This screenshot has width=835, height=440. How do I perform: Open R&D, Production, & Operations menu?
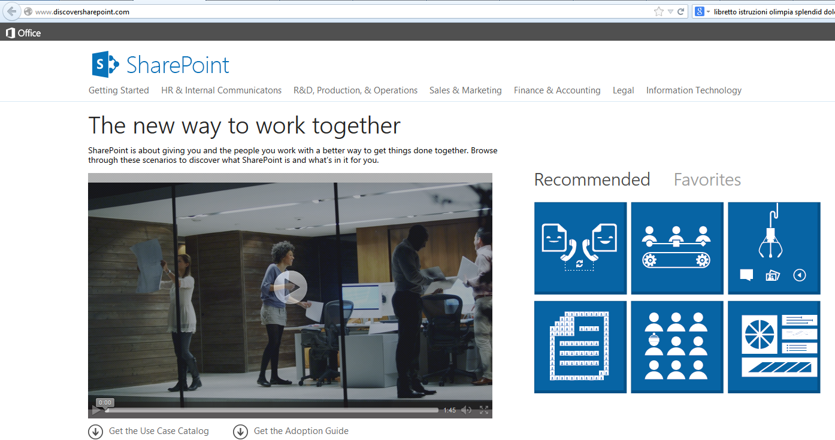355,90
